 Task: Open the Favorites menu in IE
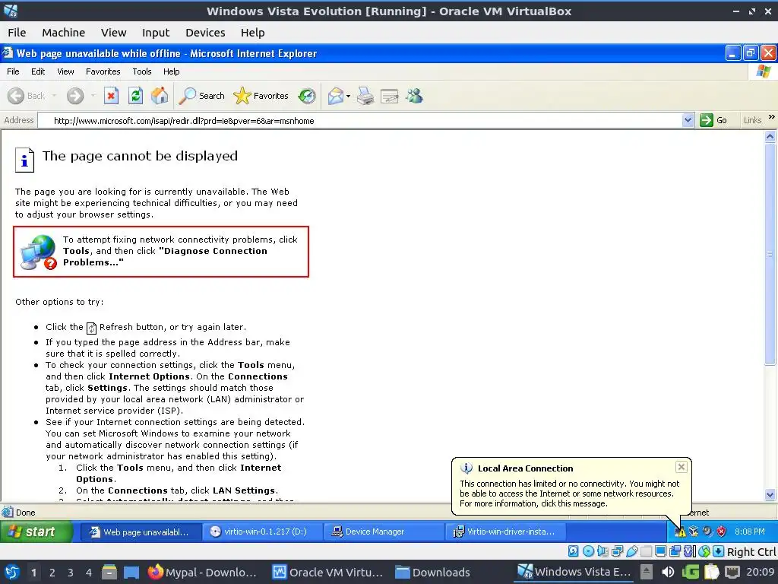103,71
